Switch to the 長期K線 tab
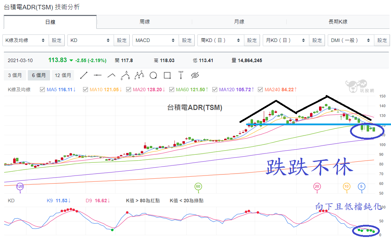Image resolution: width=391 pixels, height=238 pixels. [x=338, y=22]
